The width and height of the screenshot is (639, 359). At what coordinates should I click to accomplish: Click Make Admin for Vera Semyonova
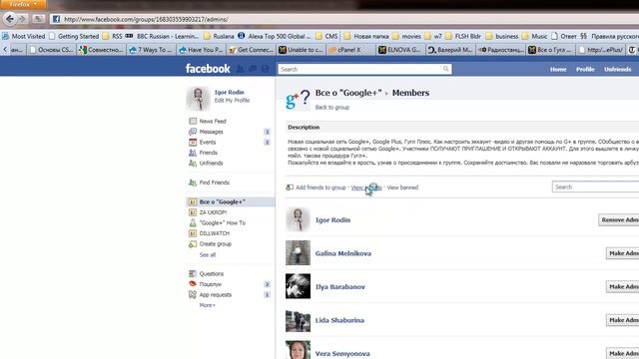pyautogui.click(x=623, y=353)
